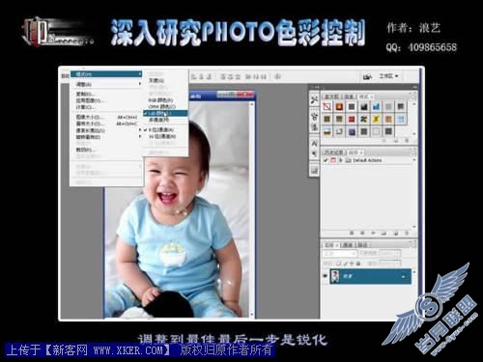The image size is (483, 362).
Task: Open the layer opacity dropdown arrow
Action: 397,253
